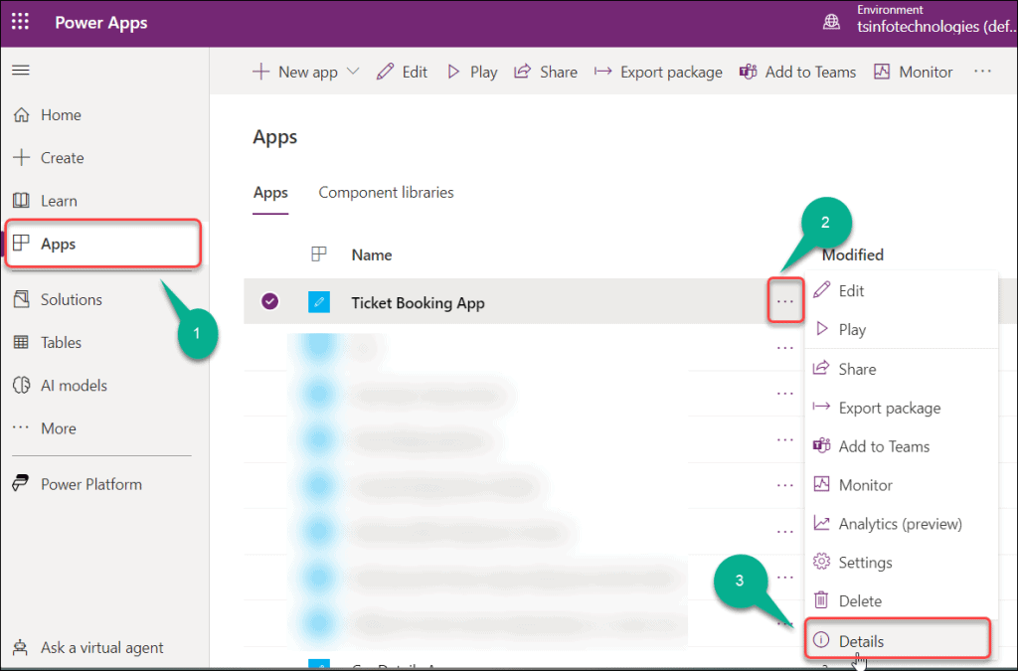This screenshot has width=1018, height=671.
Task: Click the app type column header icon
Action: (x=319, y=254)
